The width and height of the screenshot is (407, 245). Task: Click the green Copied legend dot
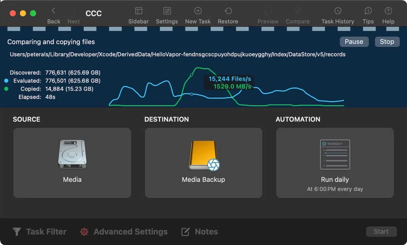[6, 89]
